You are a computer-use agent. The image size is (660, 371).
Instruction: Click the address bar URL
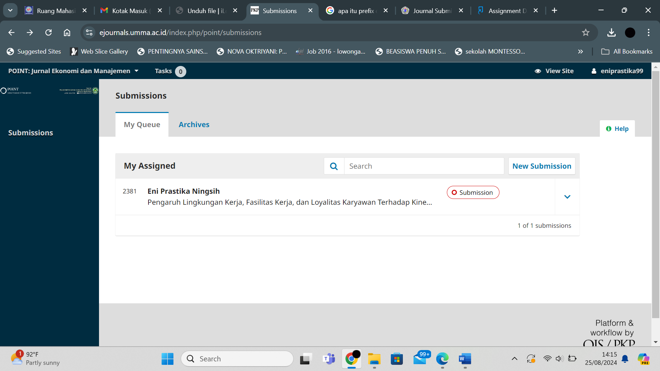click(x=180, y=32)
